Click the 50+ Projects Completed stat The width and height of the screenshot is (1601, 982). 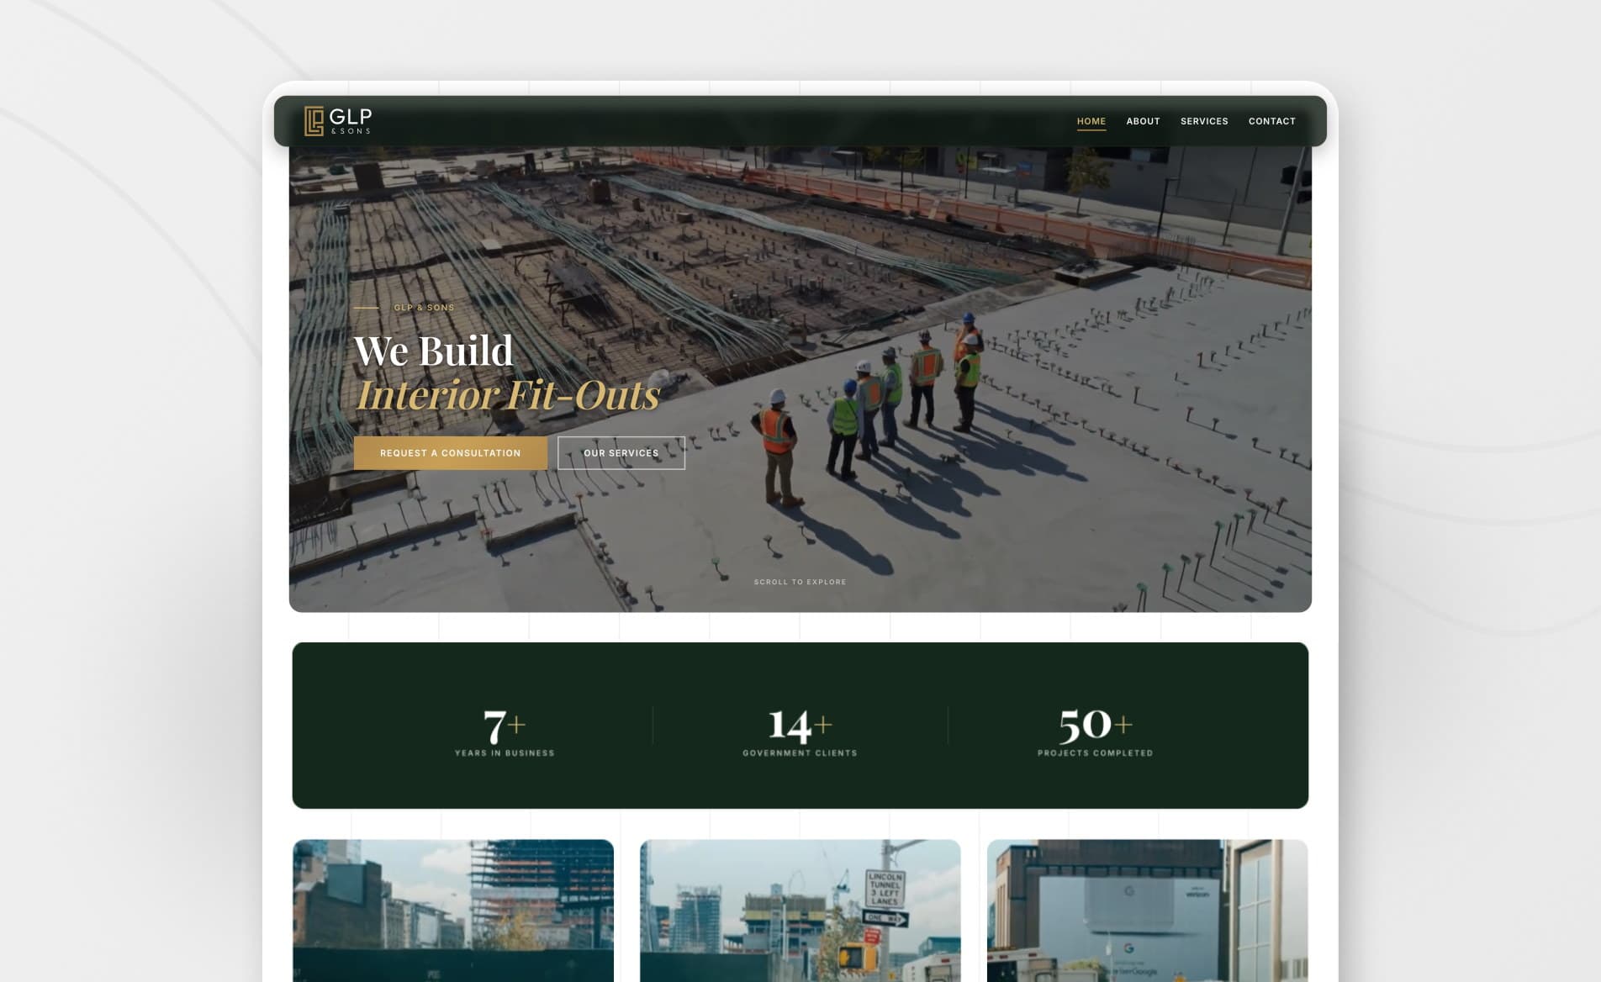pyautogui.click(x=1095, y=731)
